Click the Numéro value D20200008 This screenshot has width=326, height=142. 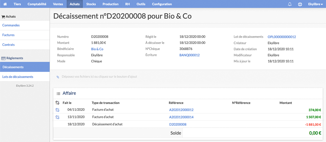(x=99, y=37)
